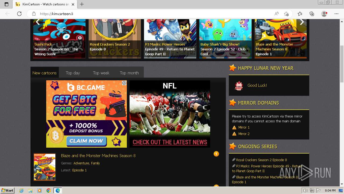Open Blaze Monster Machines carousel card
Screen dimensions: 344x194
pos(281,38)
